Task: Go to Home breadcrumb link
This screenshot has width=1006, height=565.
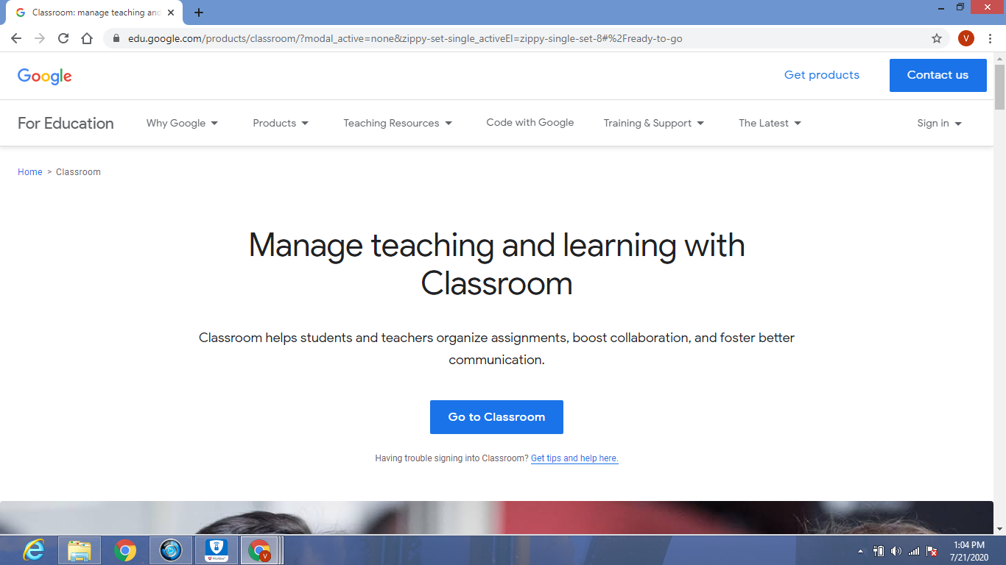Action: 30,172
